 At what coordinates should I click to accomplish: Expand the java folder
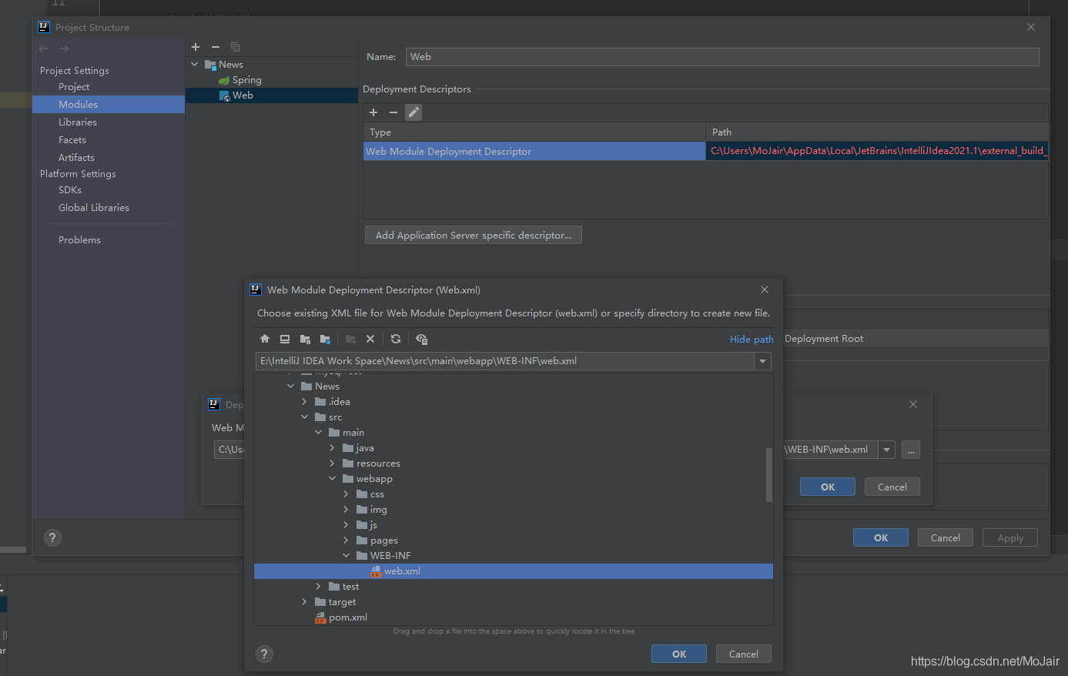pos(333,448)
